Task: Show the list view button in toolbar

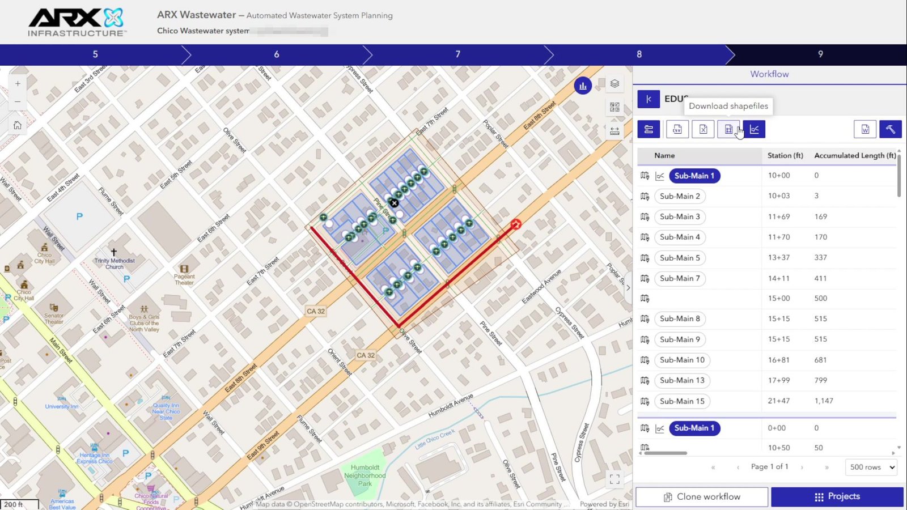Action: click(649, 129)
